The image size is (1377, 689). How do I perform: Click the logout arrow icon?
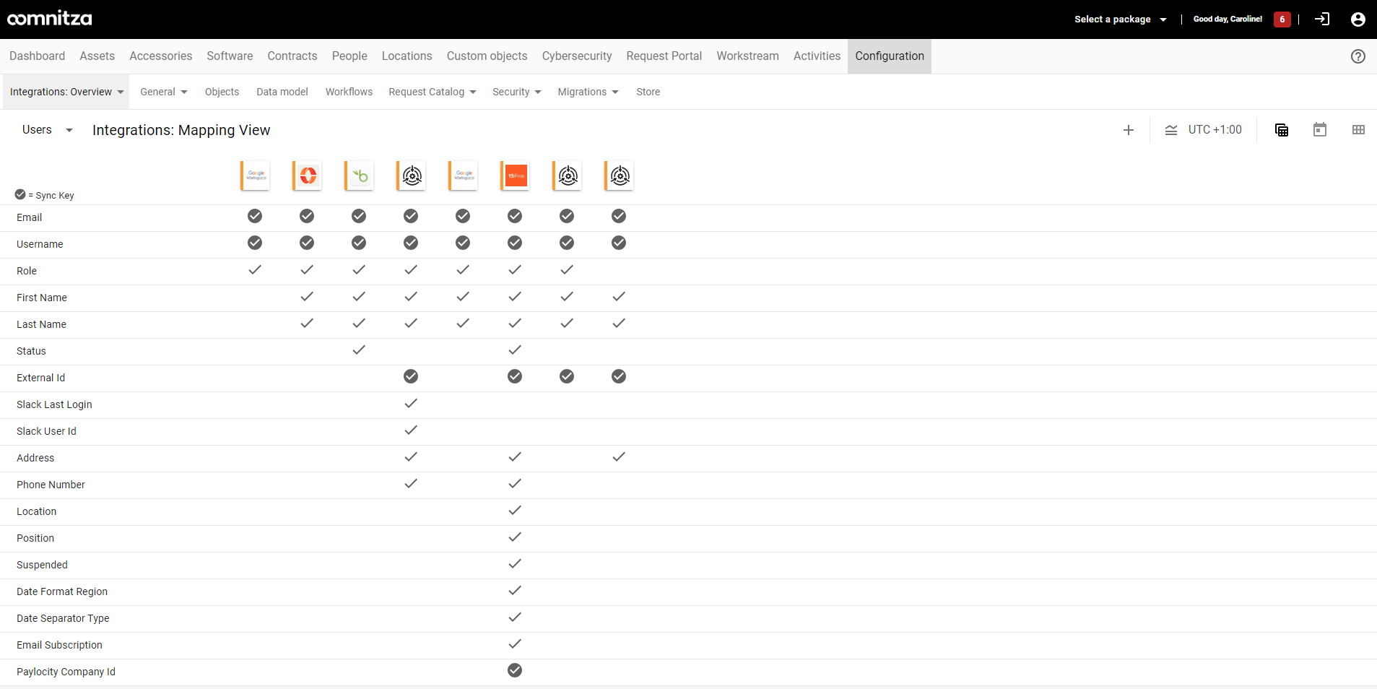tap(1322, 19)
